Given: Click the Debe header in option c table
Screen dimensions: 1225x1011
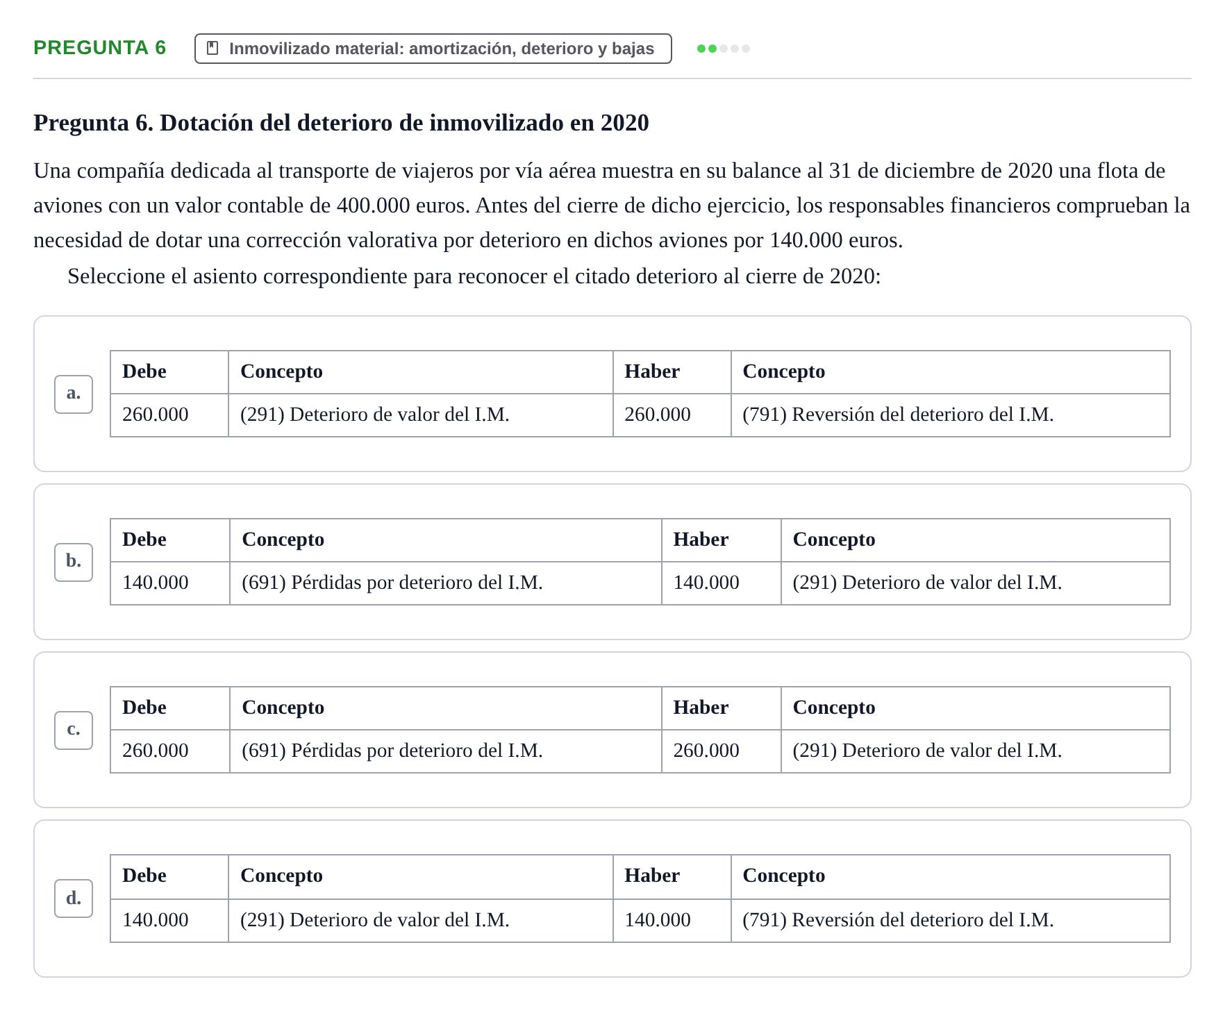Looking at the screenshot, I should (x=170, y=708).
